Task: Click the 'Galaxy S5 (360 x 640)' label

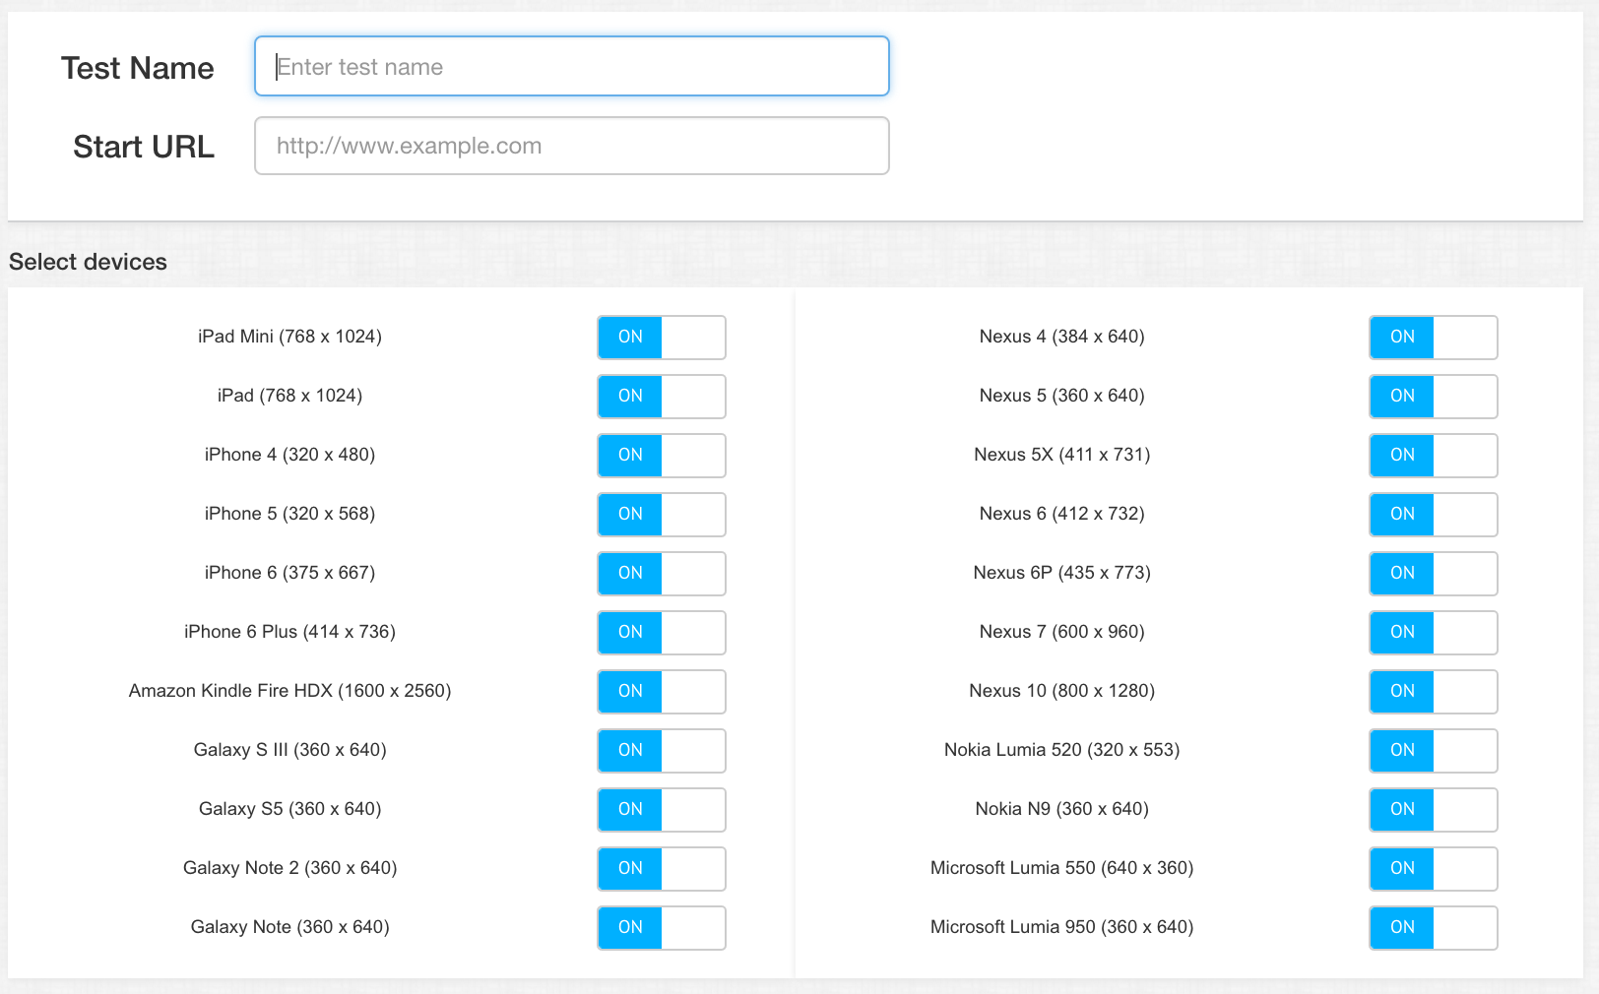Action: pos(289,809)
